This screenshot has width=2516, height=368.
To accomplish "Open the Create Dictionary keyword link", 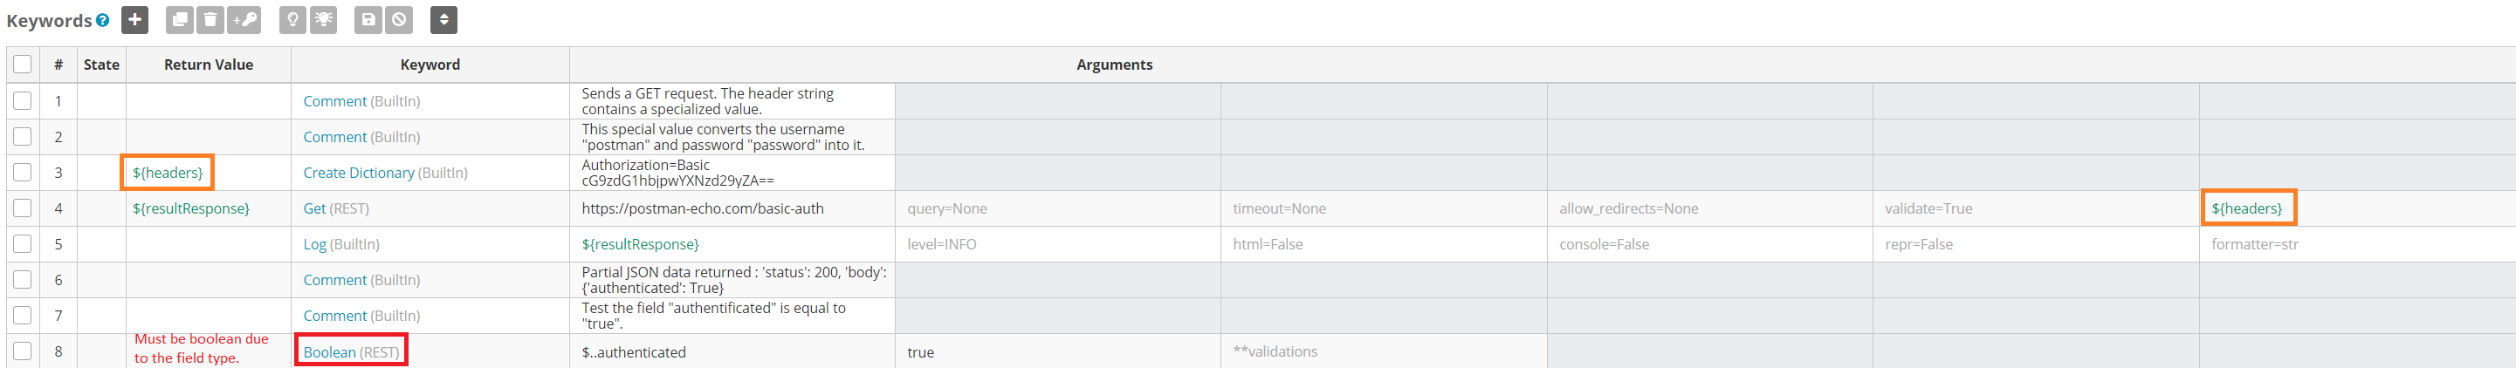I will coord(359,173).
